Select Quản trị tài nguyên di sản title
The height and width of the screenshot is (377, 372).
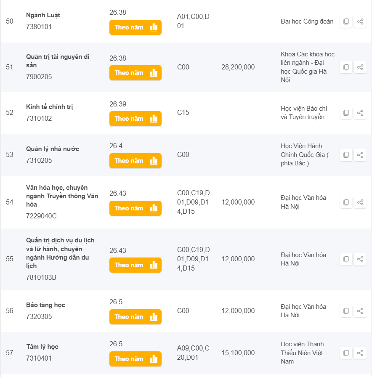coord(58,61)
